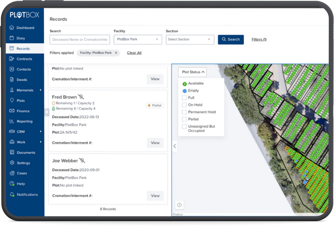Expand the Select Section dropdown

[x=190, y=39]
